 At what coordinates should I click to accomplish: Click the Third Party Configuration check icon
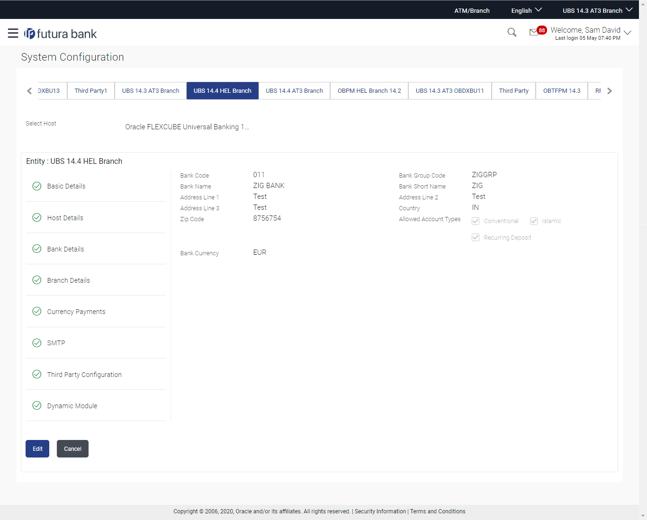(37, 374)
